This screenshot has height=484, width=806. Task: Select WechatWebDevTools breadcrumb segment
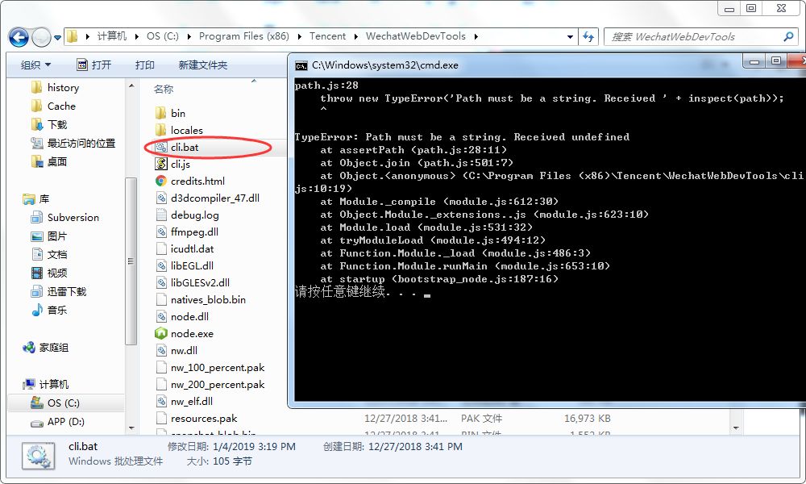coord(415,36)
